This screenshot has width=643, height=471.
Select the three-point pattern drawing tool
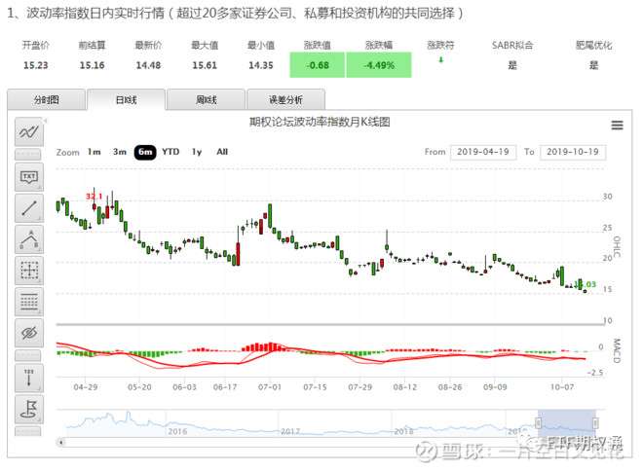29,239
